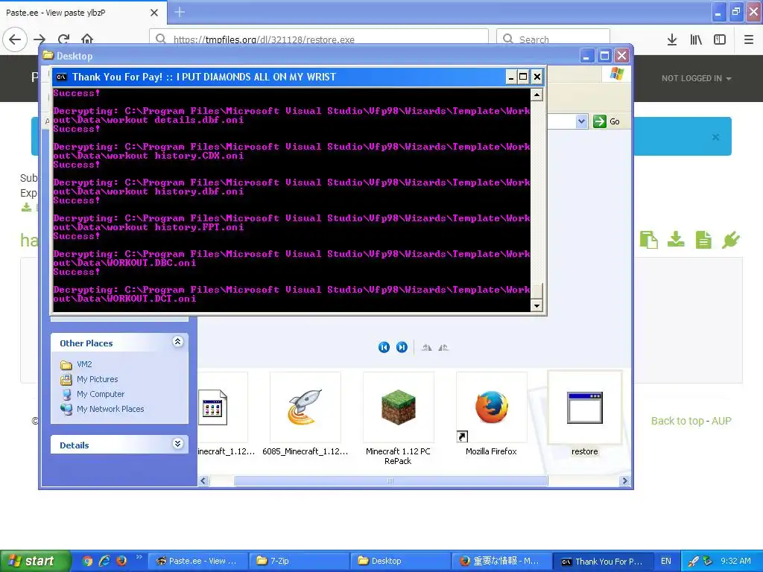Launch Chrome from quick launch bar
Image resolution: width=763 pixels, height=572 pixels.
[87, 561]
